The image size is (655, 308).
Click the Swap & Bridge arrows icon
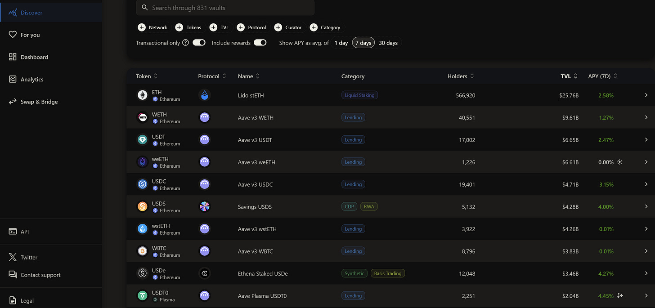[13, 102]
